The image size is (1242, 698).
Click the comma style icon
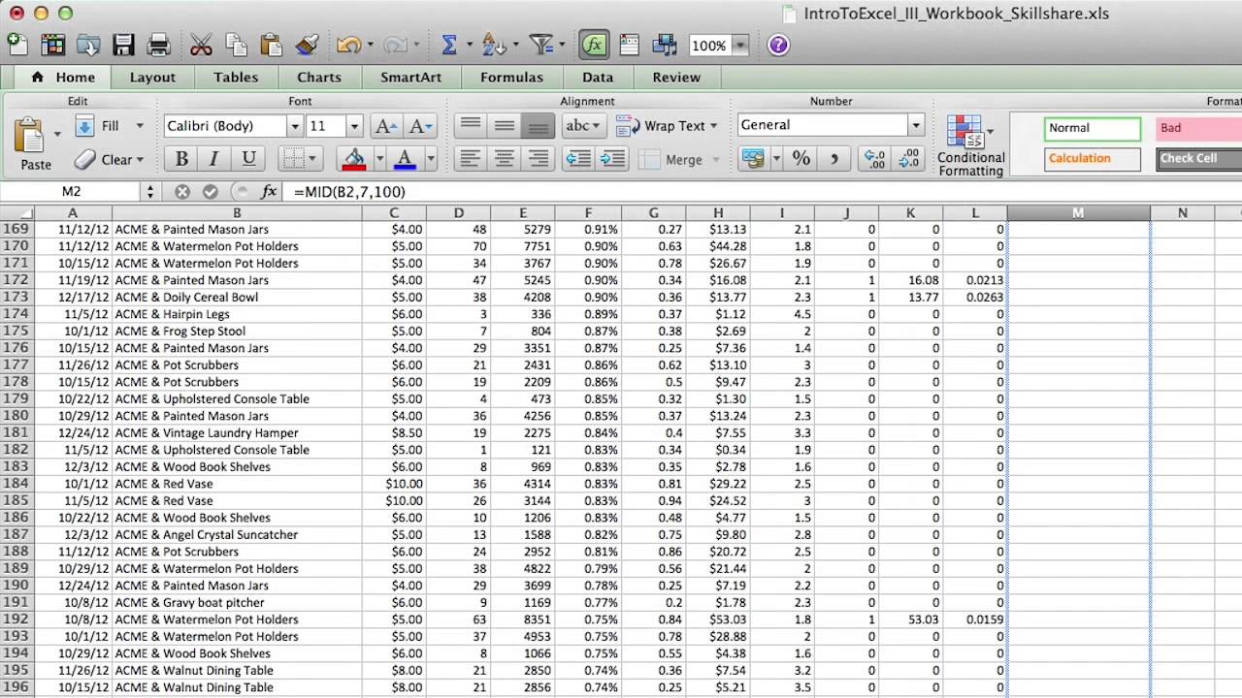(834, 160)
